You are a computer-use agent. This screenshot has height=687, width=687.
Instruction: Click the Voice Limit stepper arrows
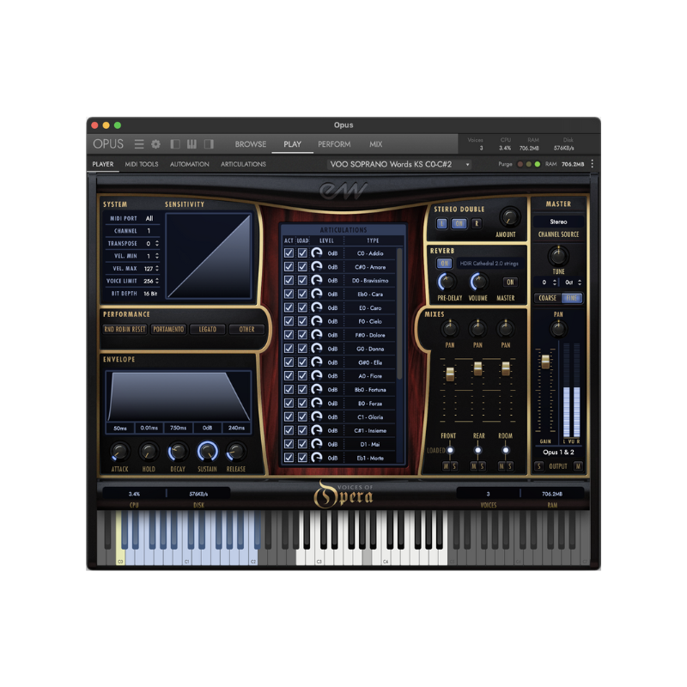point(157,281)
